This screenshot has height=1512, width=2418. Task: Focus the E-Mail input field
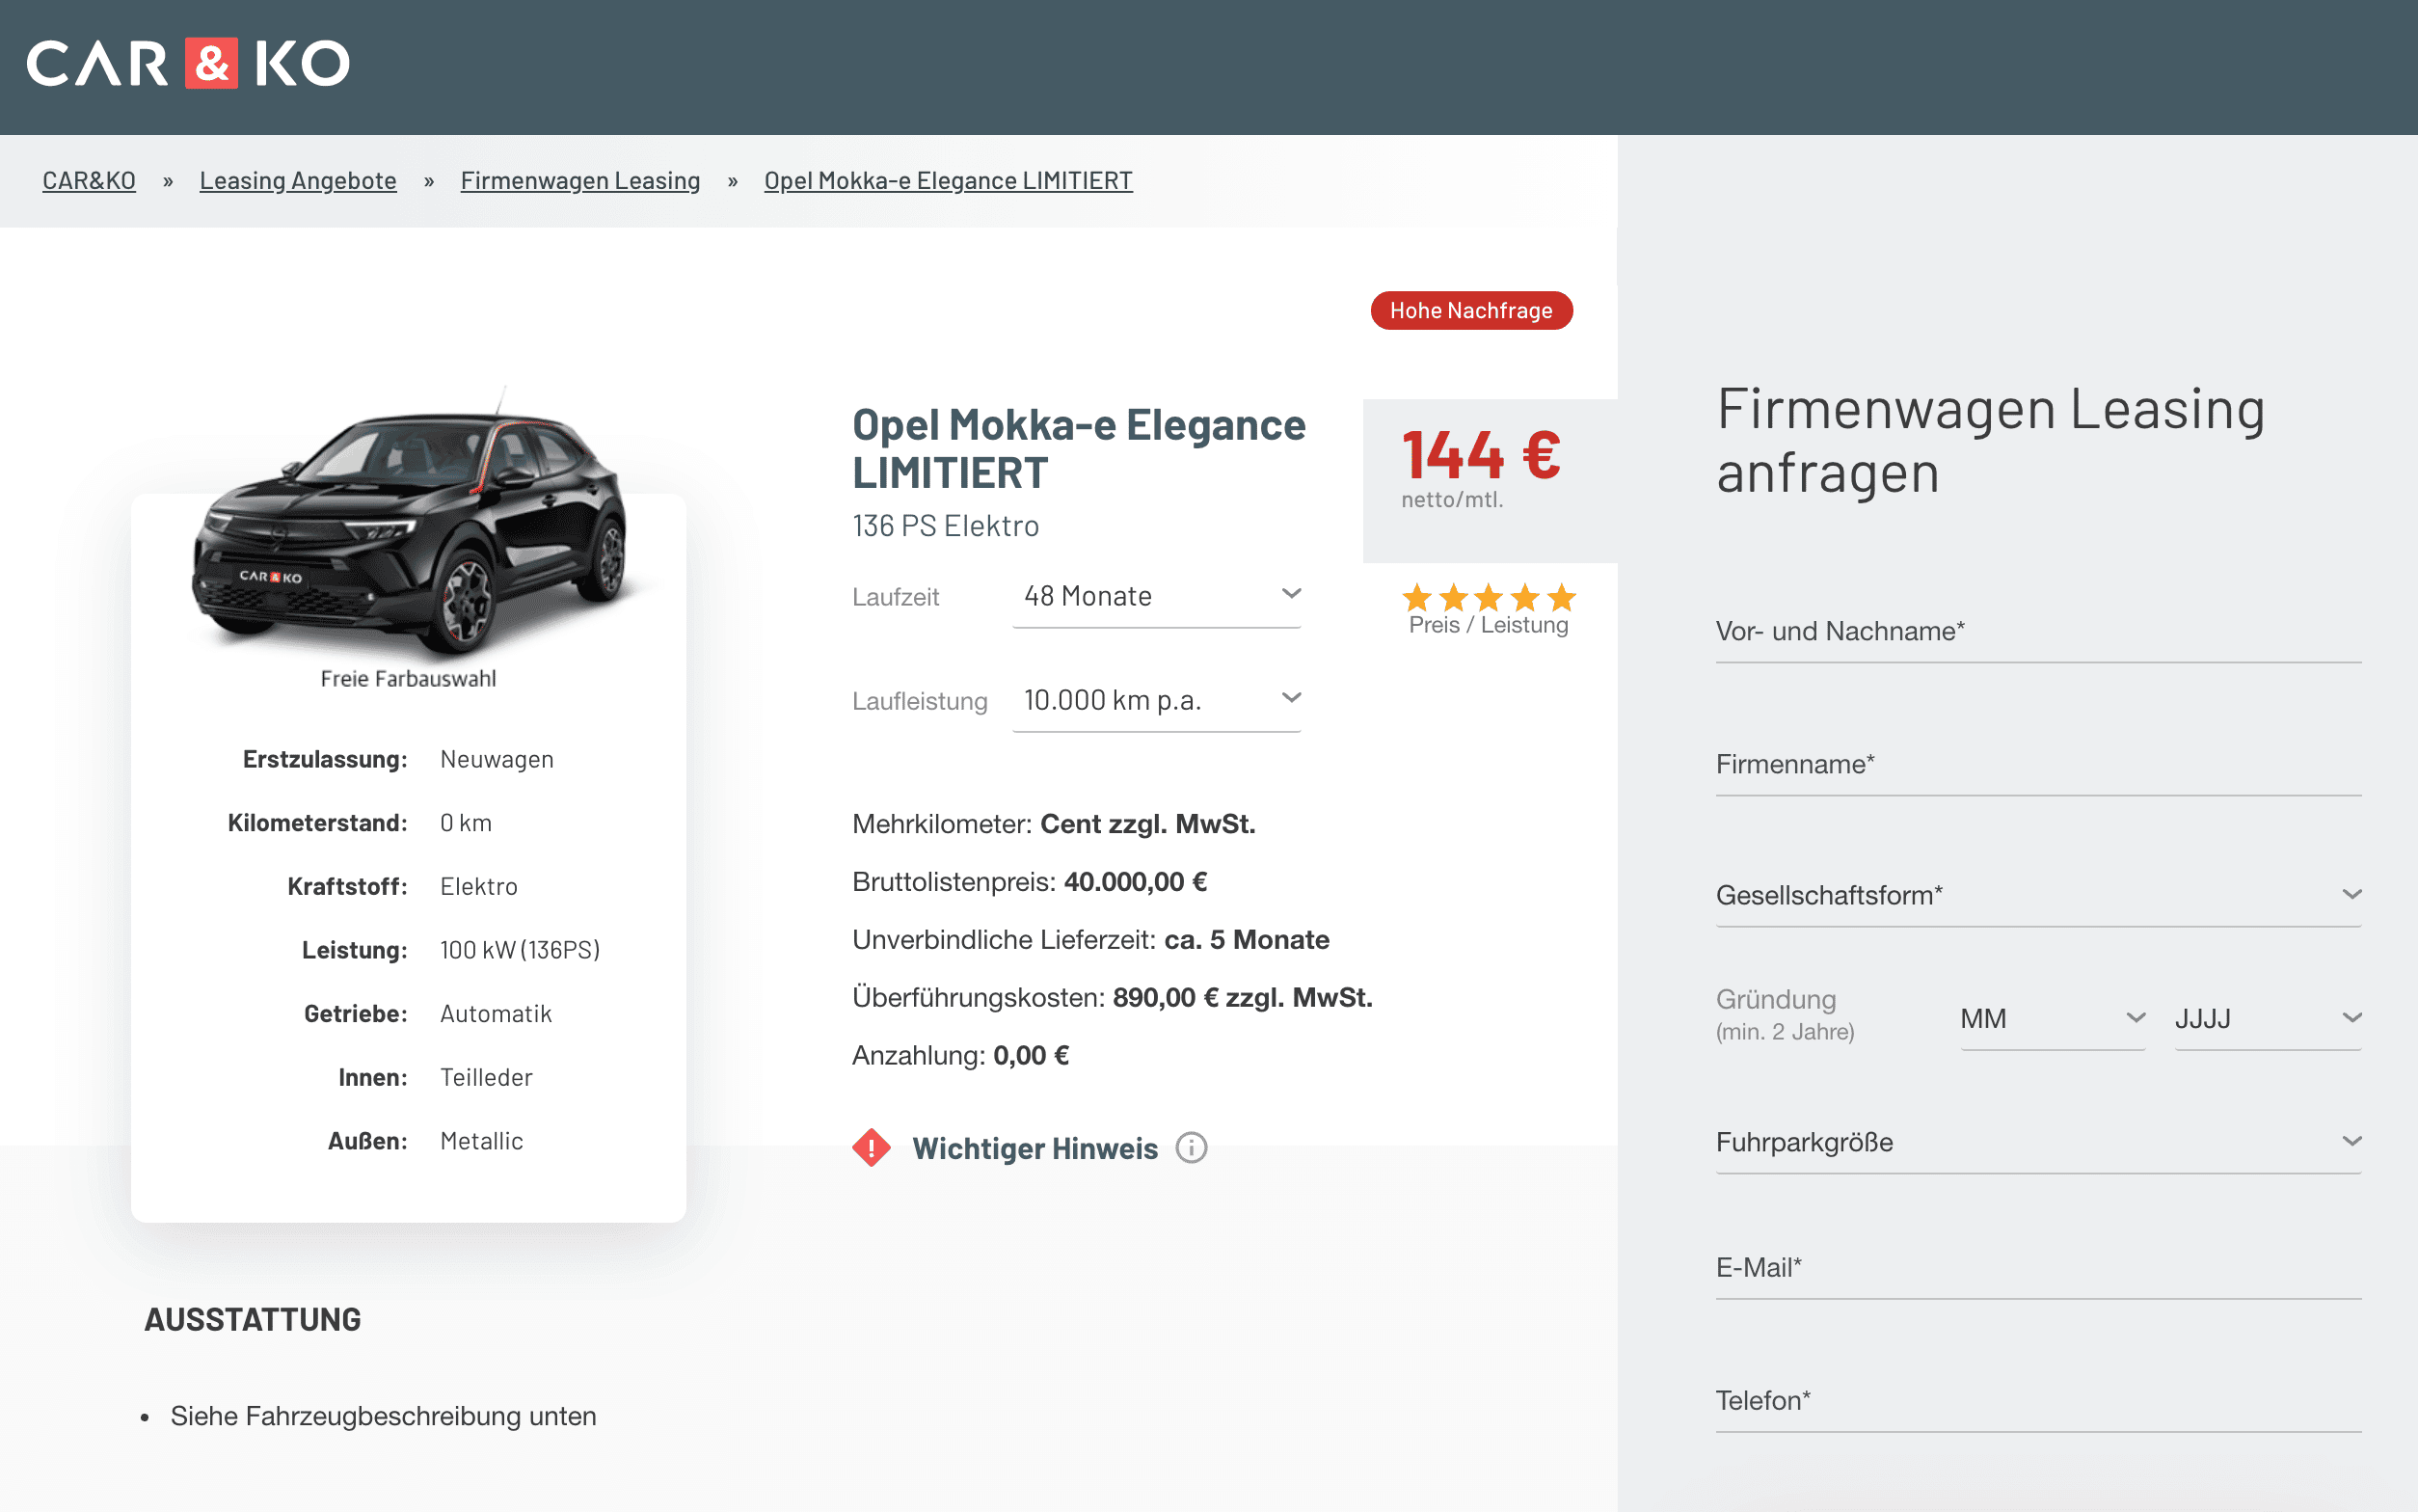click(2038, 1267)
